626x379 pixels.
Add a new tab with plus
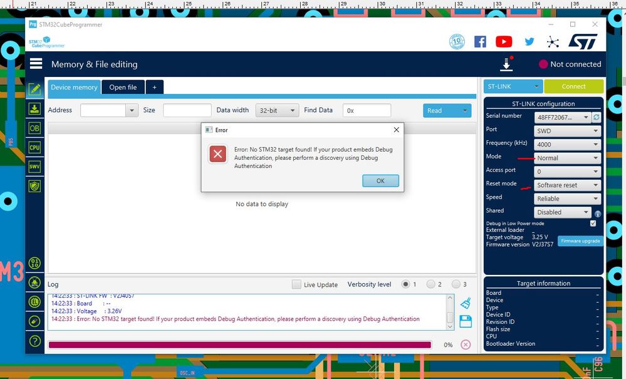click(155, 87)
